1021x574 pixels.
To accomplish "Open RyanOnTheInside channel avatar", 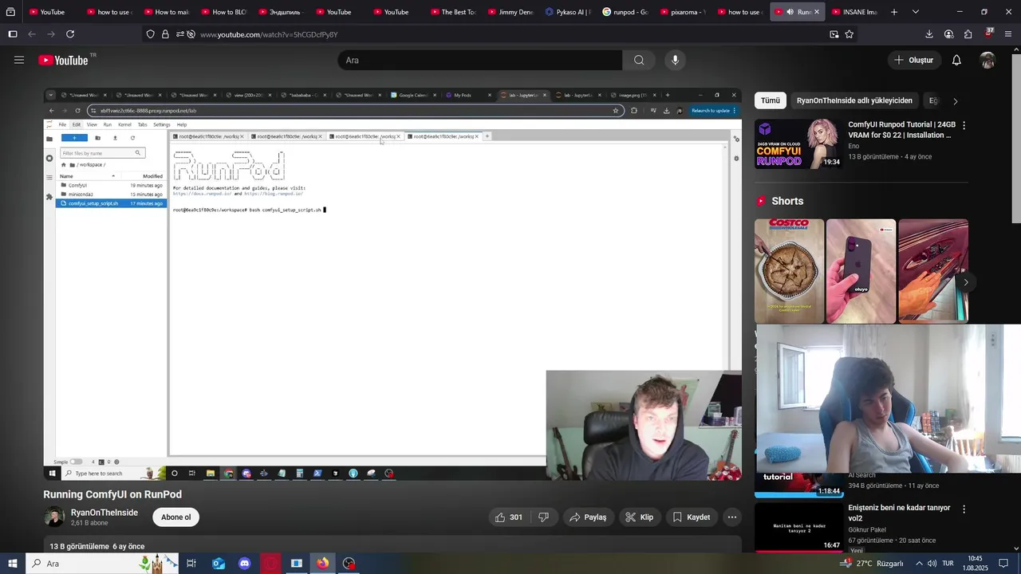I will pos(54,517).
